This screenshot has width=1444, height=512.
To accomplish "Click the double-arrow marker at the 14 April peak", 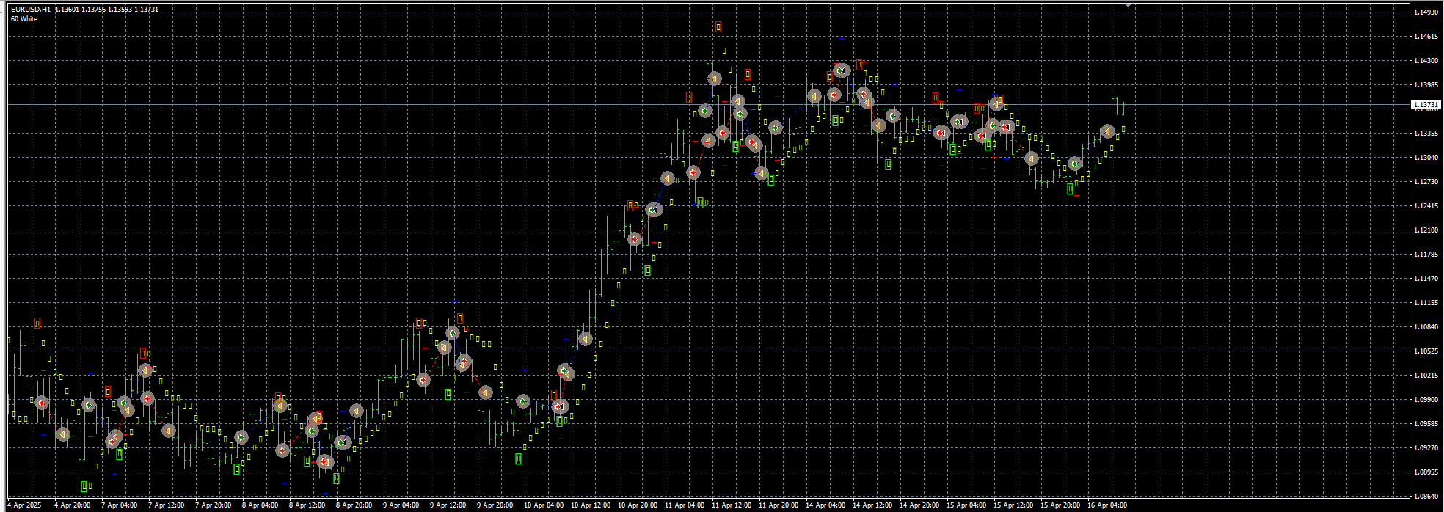I will (842, 71).
